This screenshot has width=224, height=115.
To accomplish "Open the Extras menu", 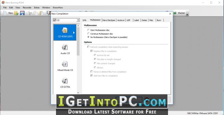I will click(x=37, y=7).
